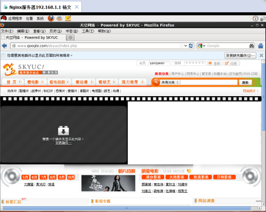Click the SKYUC logo
The height and width of the screenshot is (212, 266).
click(x=30, y=69)
